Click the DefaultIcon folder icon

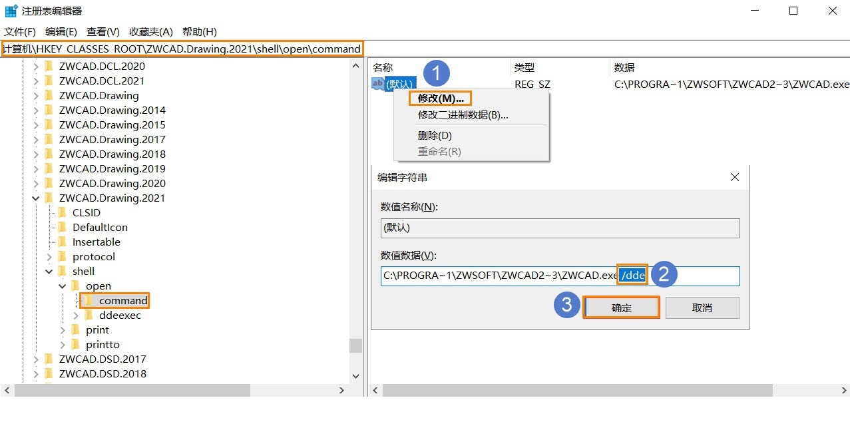[x=62, y=227]
